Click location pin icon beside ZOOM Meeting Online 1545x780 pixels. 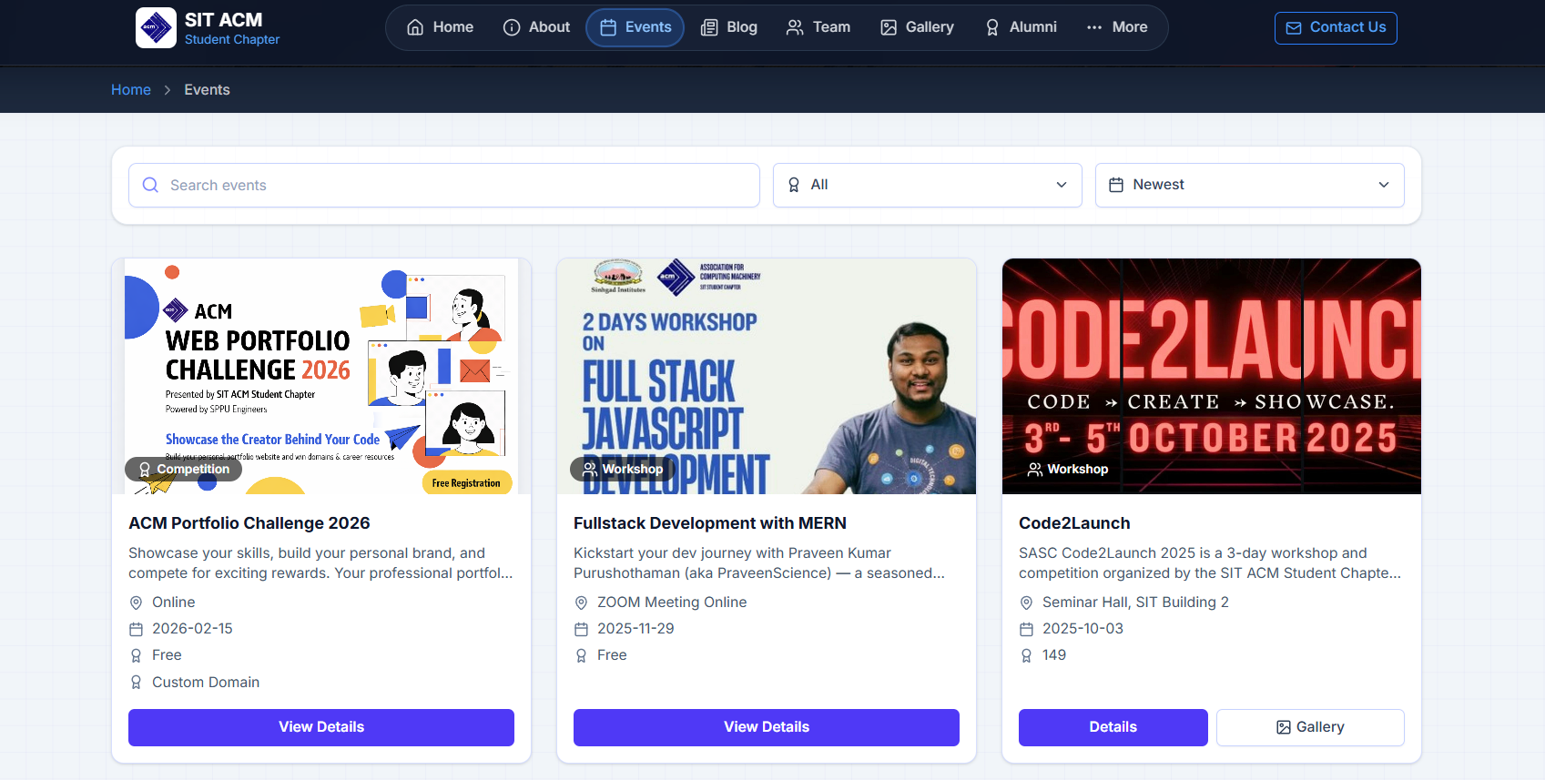point(581,603)
